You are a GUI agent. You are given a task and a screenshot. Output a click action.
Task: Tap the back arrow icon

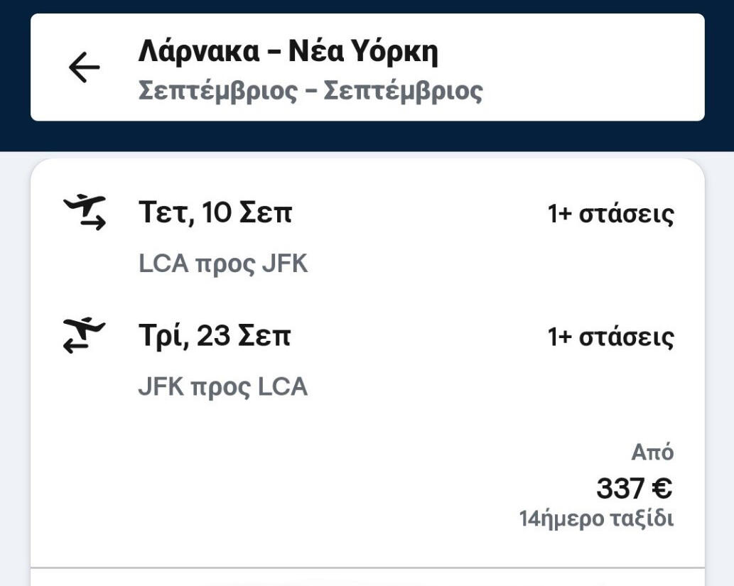[84, 68]
